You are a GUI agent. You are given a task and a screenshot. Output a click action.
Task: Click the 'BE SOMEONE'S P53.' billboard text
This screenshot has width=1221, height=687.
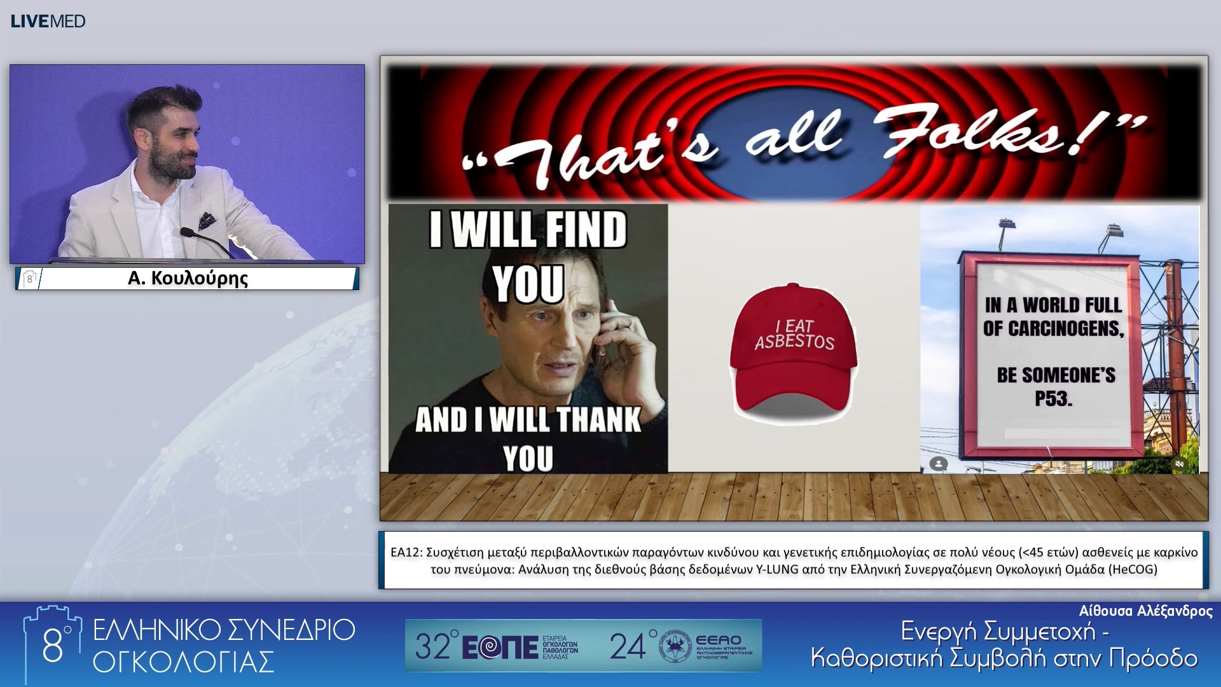pos(1056,387)
